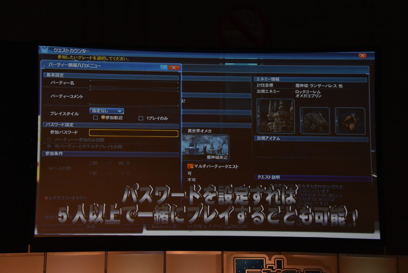Click the 出現アイテム section header
This screenshot has width=408, height=273.
311,138
